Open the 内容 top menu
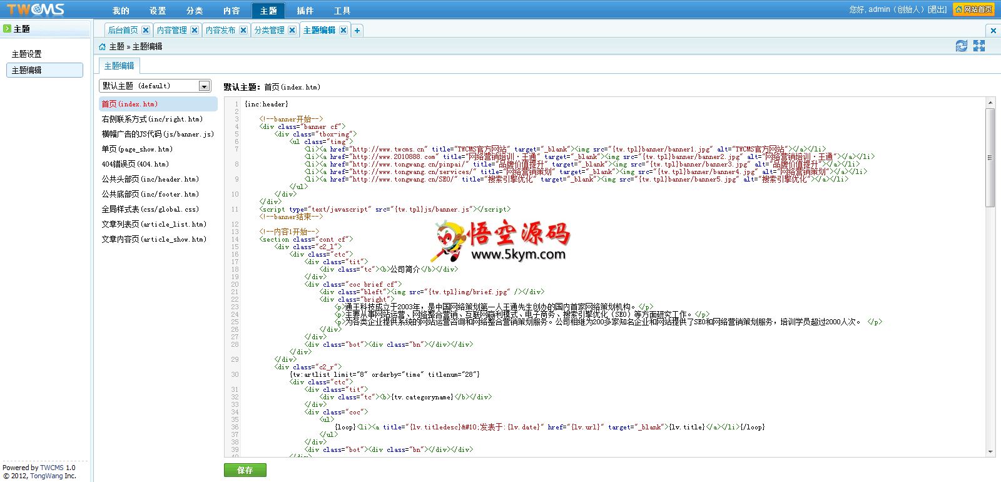 (x=231, y=11)
